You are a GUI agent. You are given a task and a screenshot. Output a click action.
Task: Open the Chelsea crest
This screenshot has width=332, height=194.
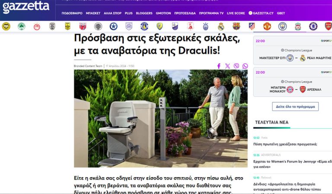313,26
